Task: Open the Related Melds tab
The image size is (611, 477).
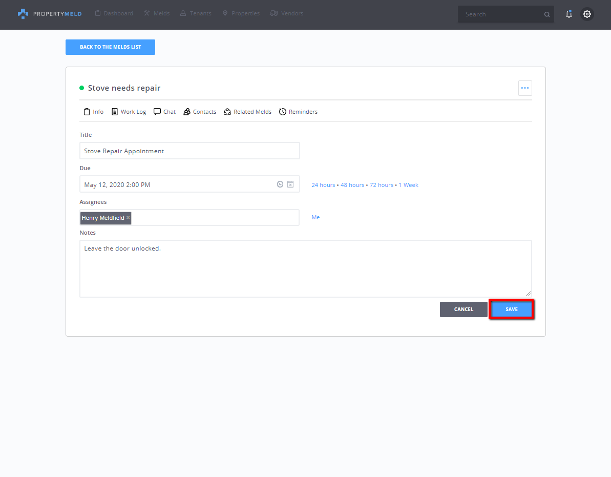Action: coord(248,112)
